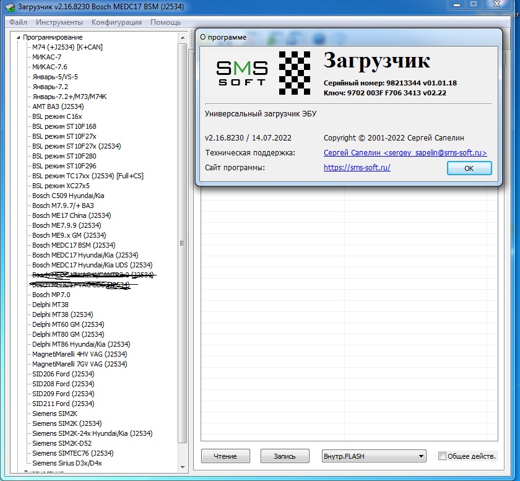Open the Помощь menu
This screenshot has width=520, height=481.
pos(165,22)
